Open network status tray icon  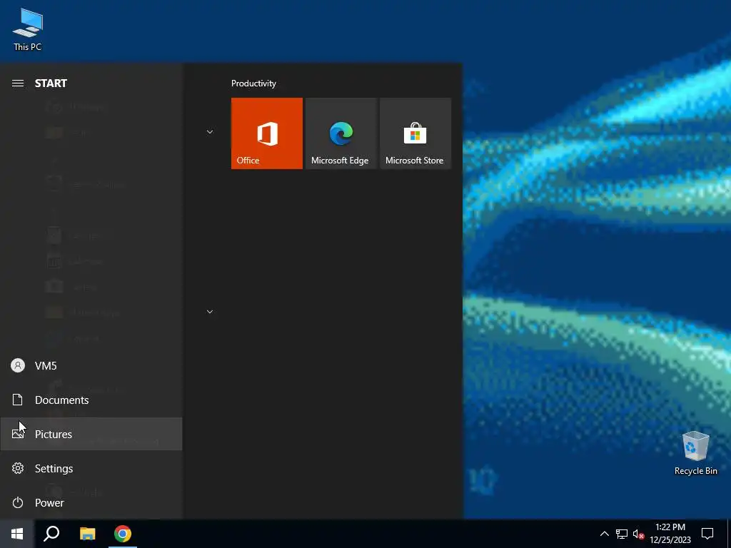click(x=622, y=534)
